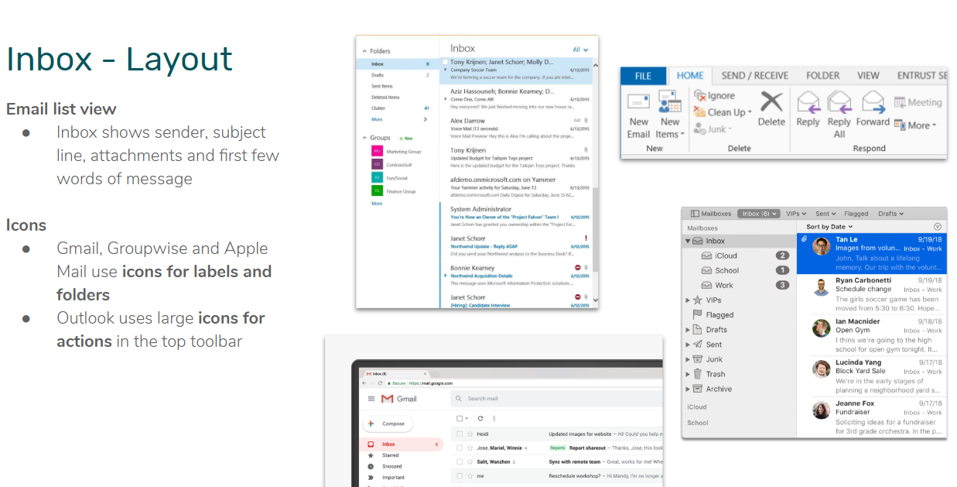Open the Fun/Social group icon
This screenshot has height=487, width=957.
(x=377, y=177)
